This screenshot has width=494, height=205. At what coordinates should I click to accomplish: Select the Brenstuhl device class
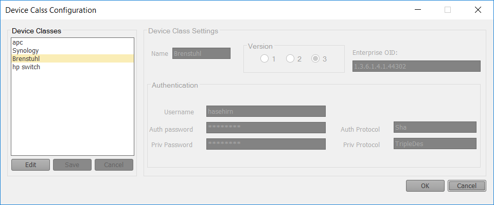(x=73, y=58)
